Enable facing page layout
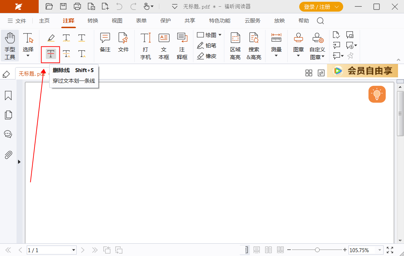 268,250
